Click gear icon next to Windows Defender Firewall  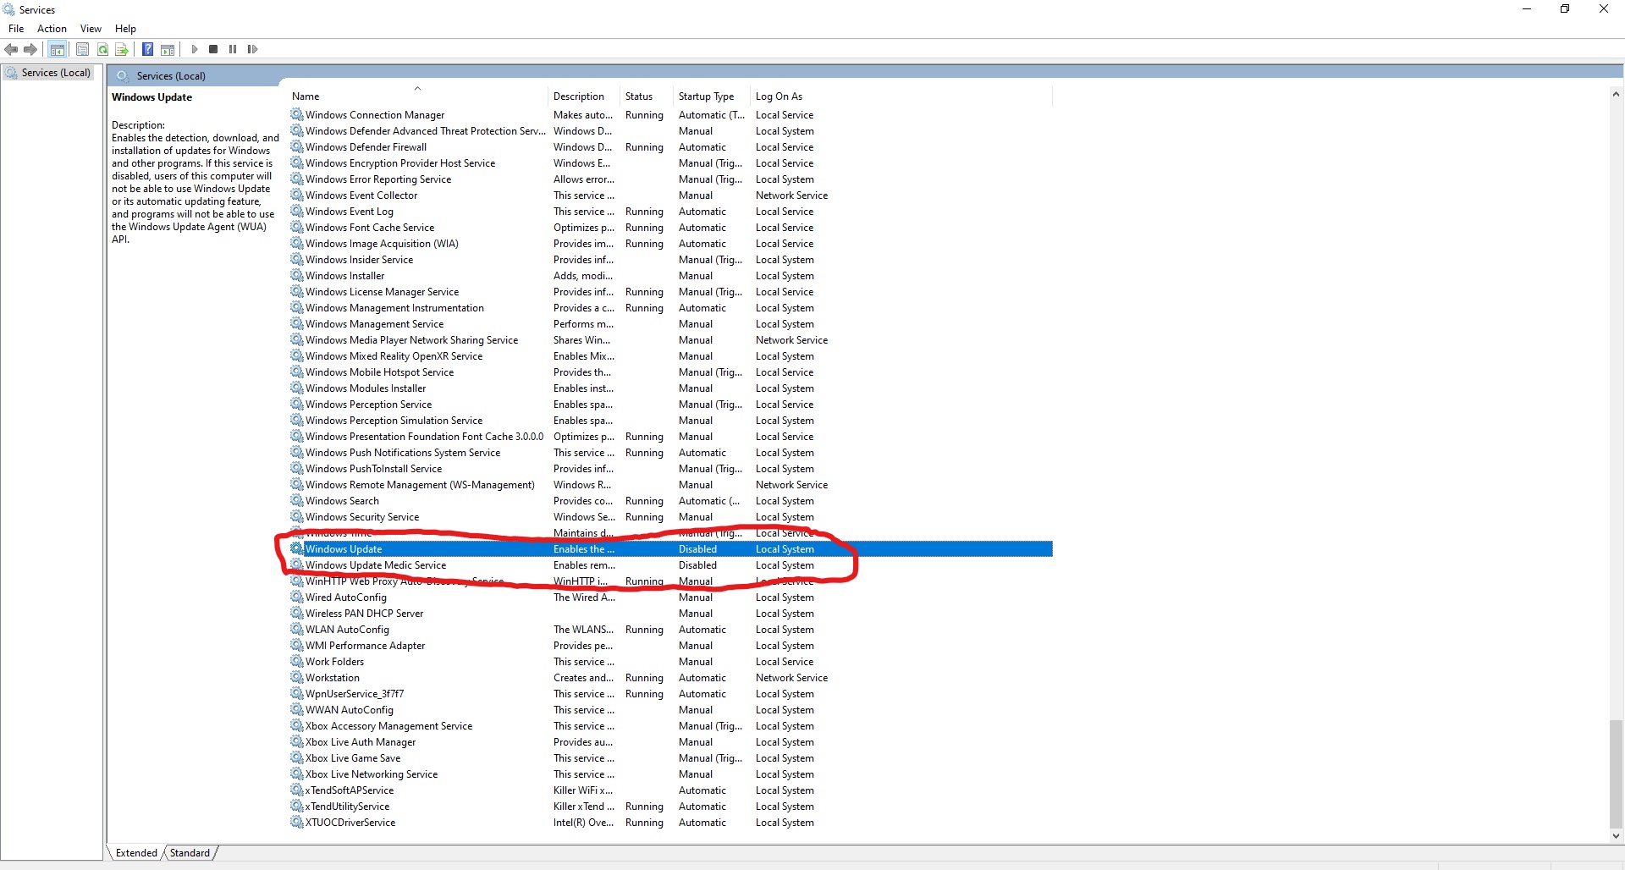(x=297, y=146)
